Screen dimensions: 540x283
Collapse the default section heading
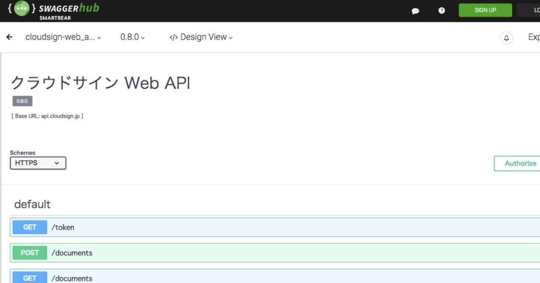32,204
